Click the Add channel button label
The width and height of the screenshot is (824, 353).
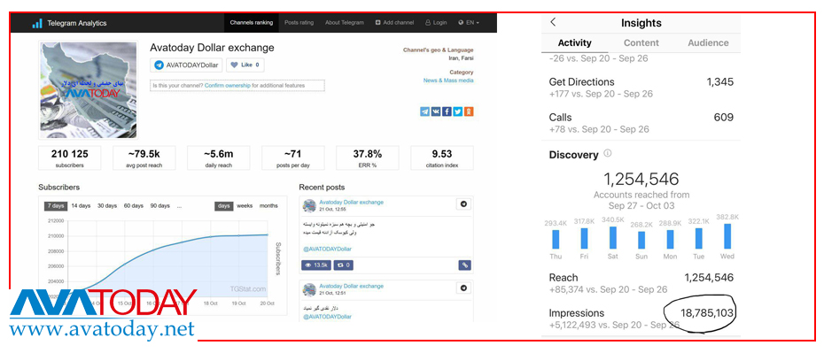(399, 22)
